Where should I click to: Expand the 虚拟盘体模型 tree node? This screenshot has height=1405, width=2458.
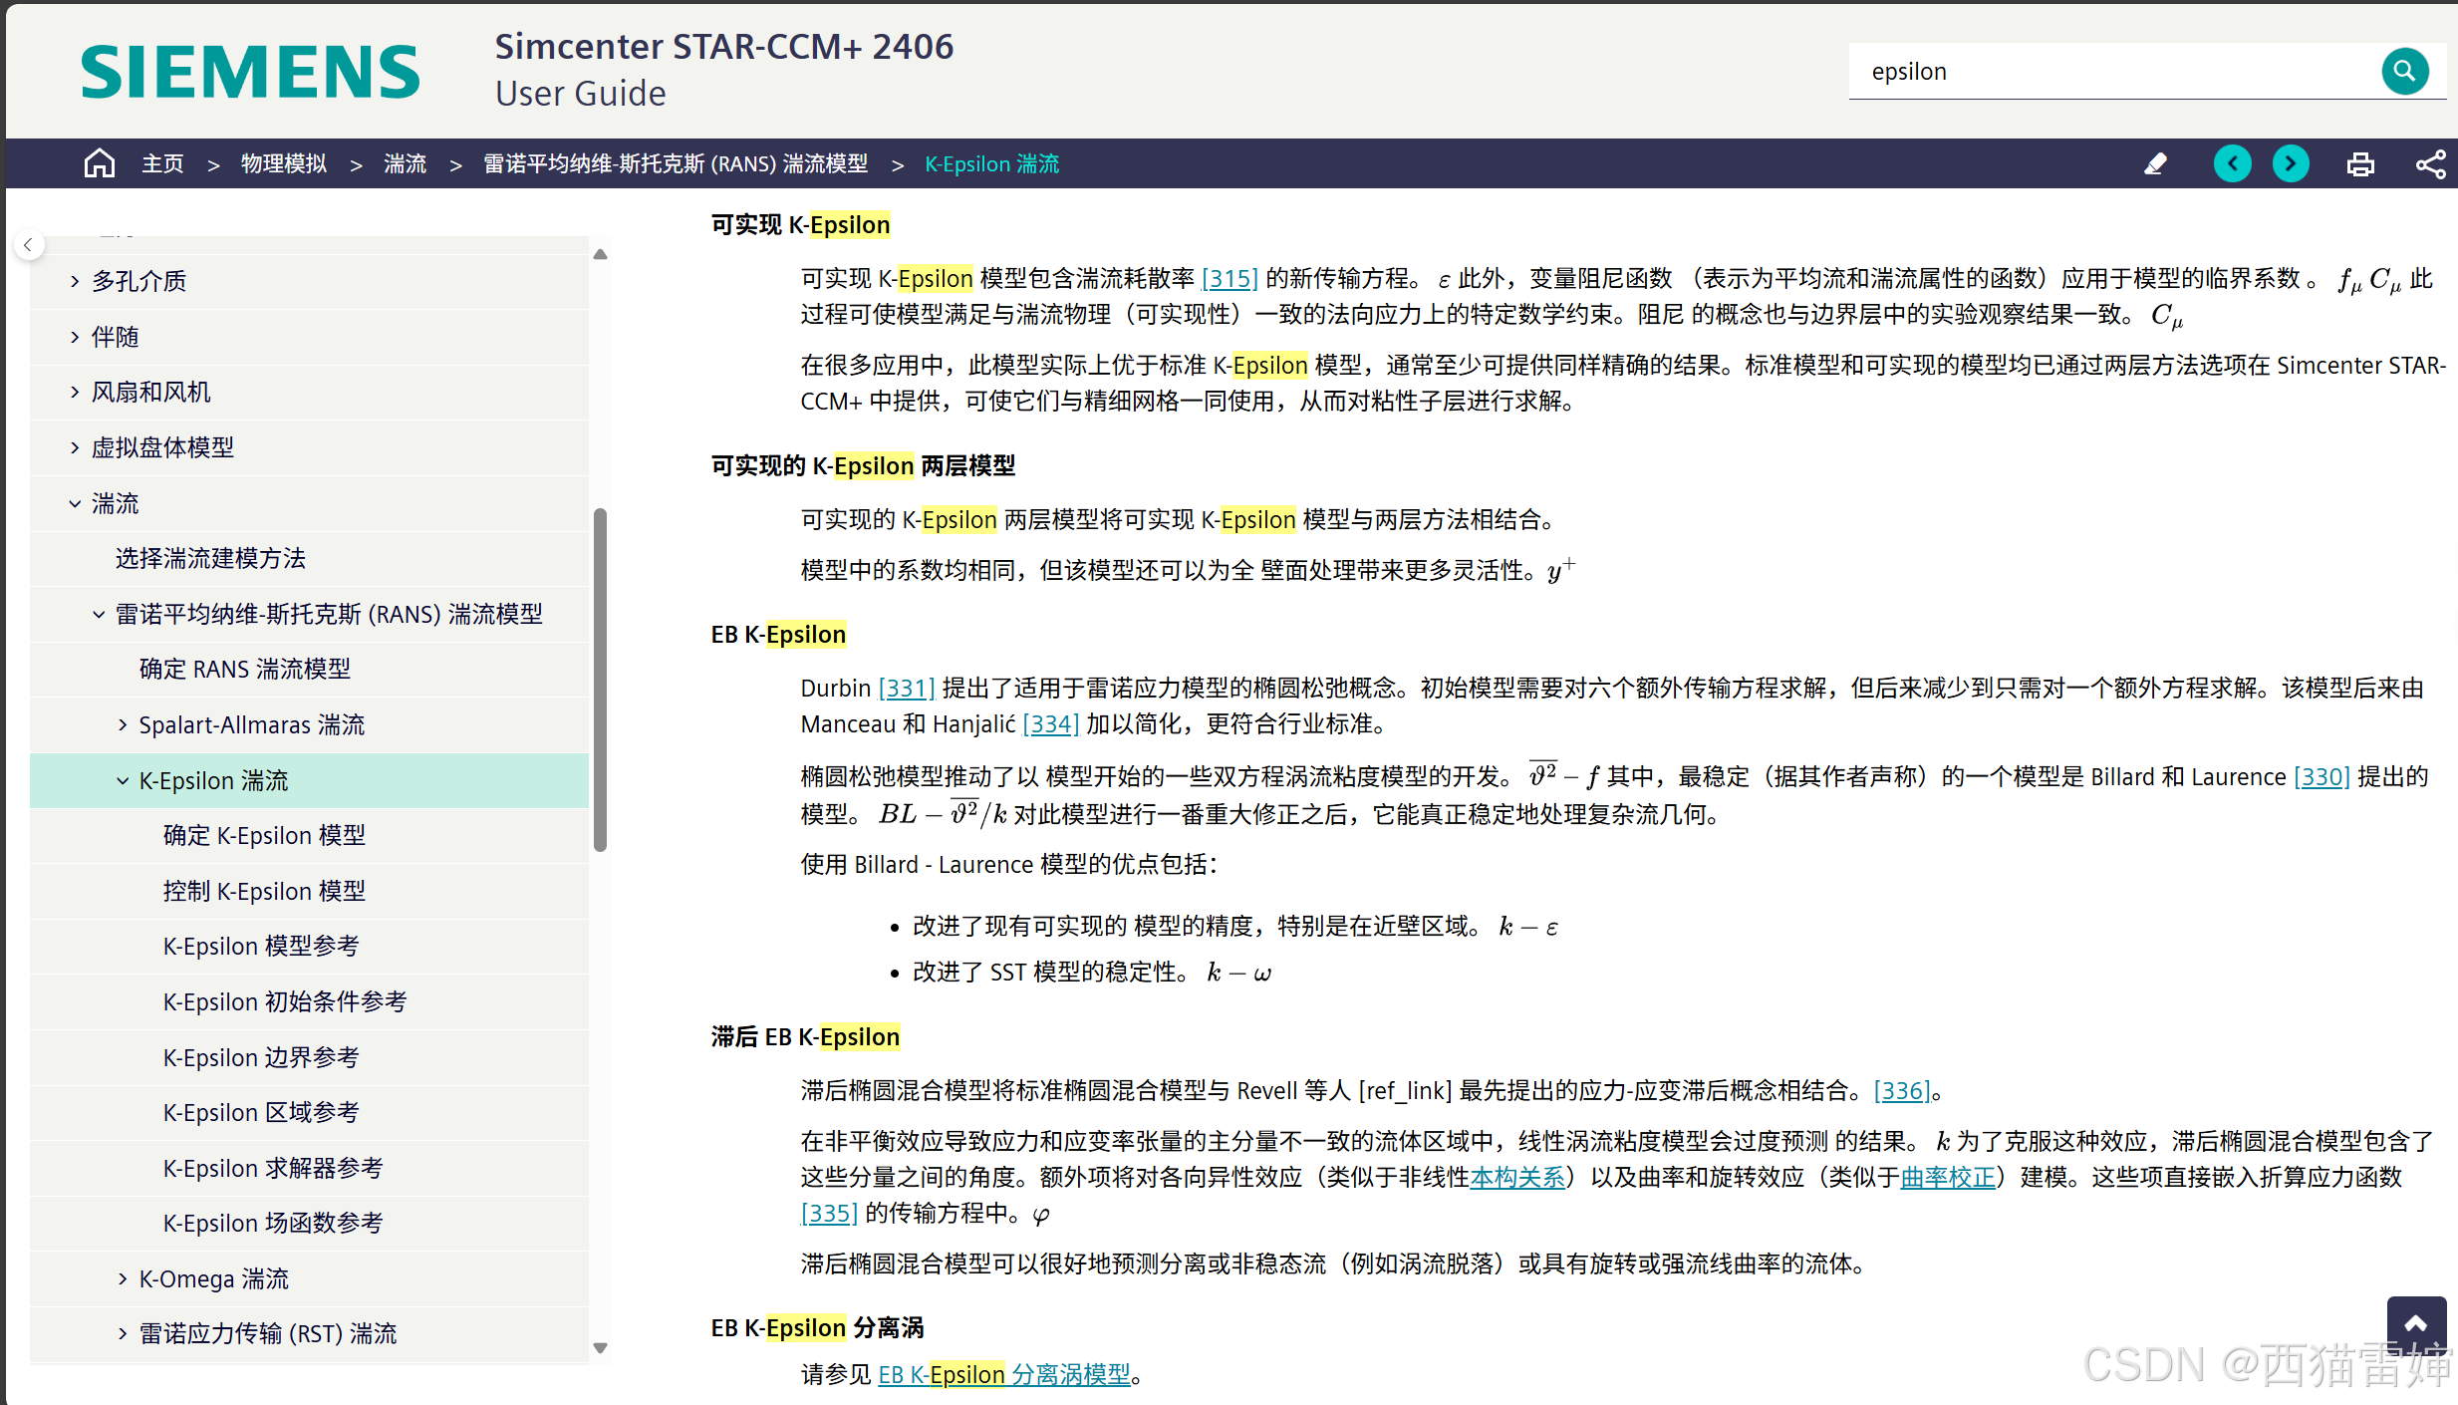tap(75, 447)
